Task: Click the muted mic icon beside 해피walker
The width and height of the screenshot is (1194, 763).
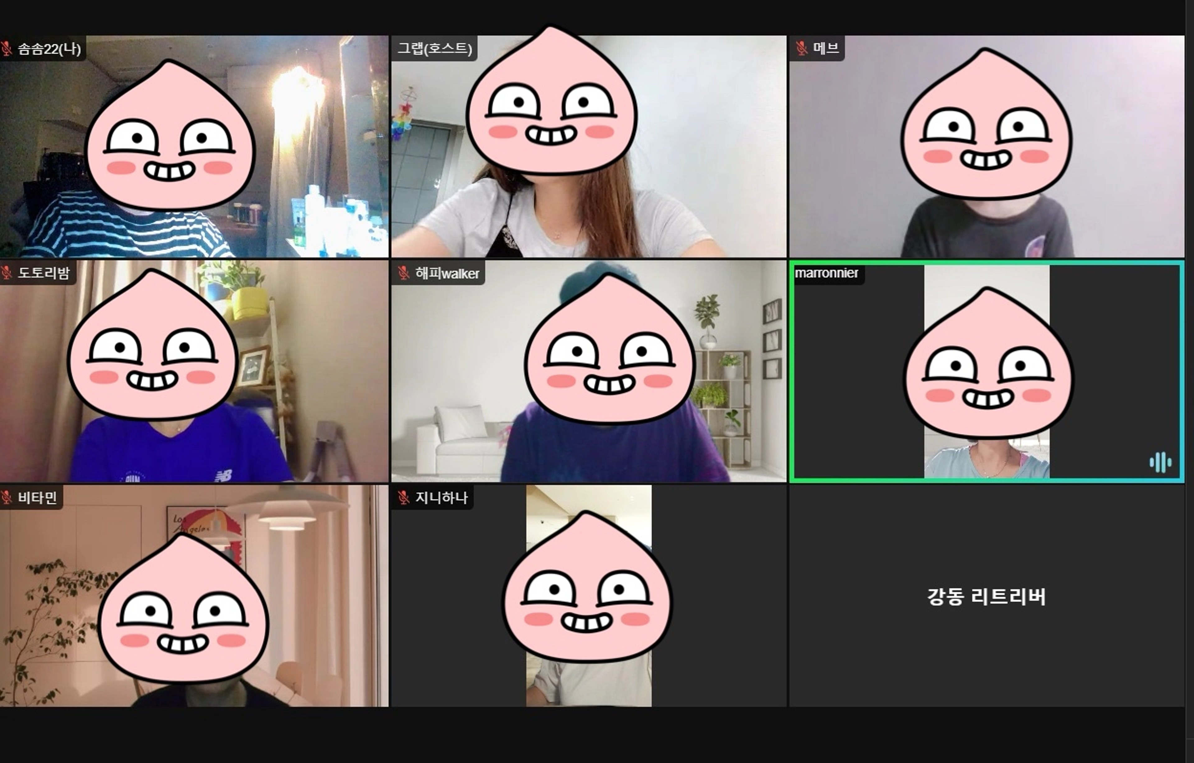Action: (404, 273)
